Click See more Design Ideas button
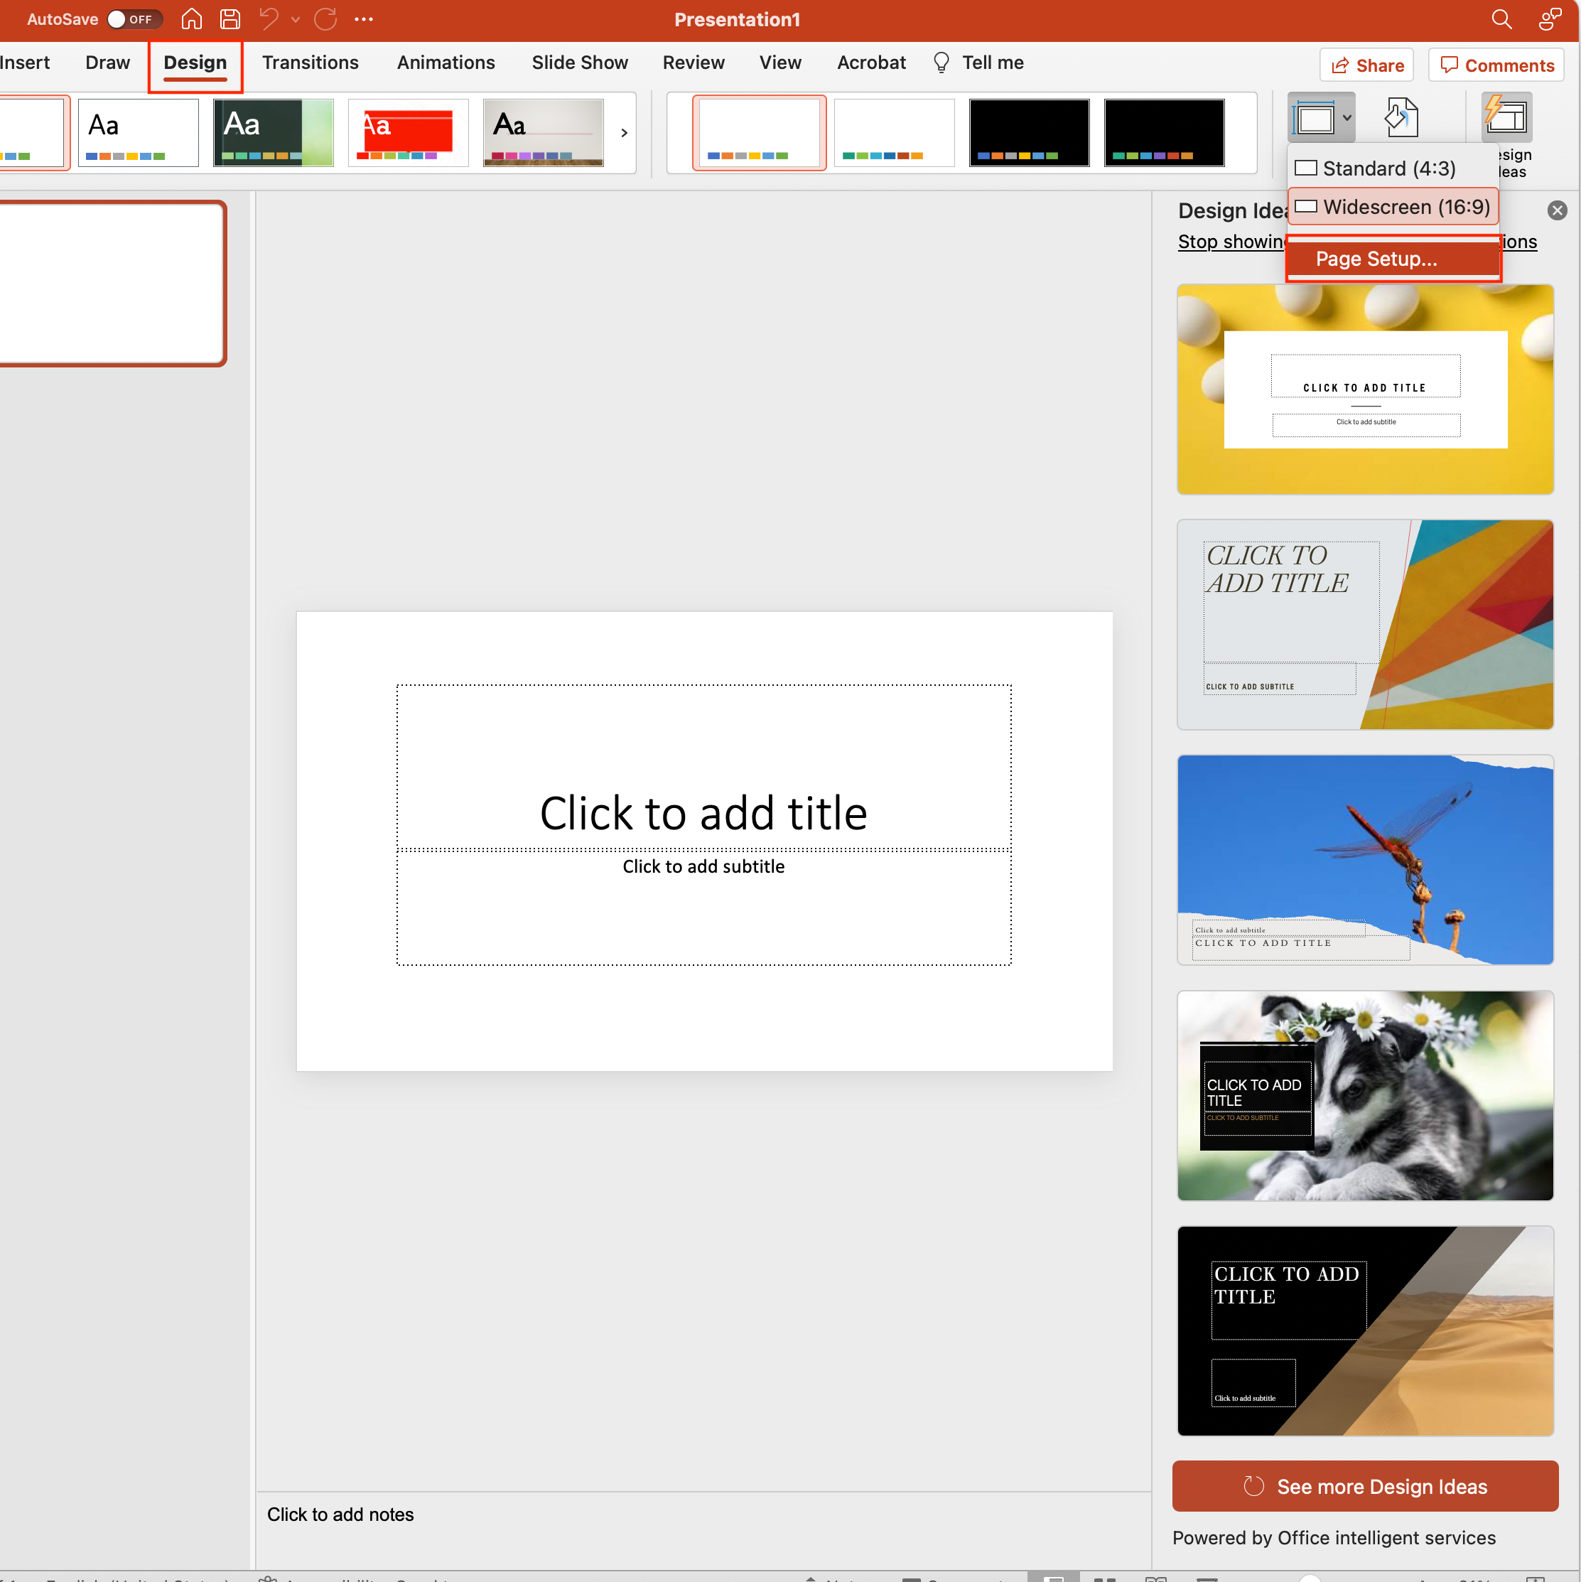This screenshot has width=1581, height=1582. pos(1365,1485)
